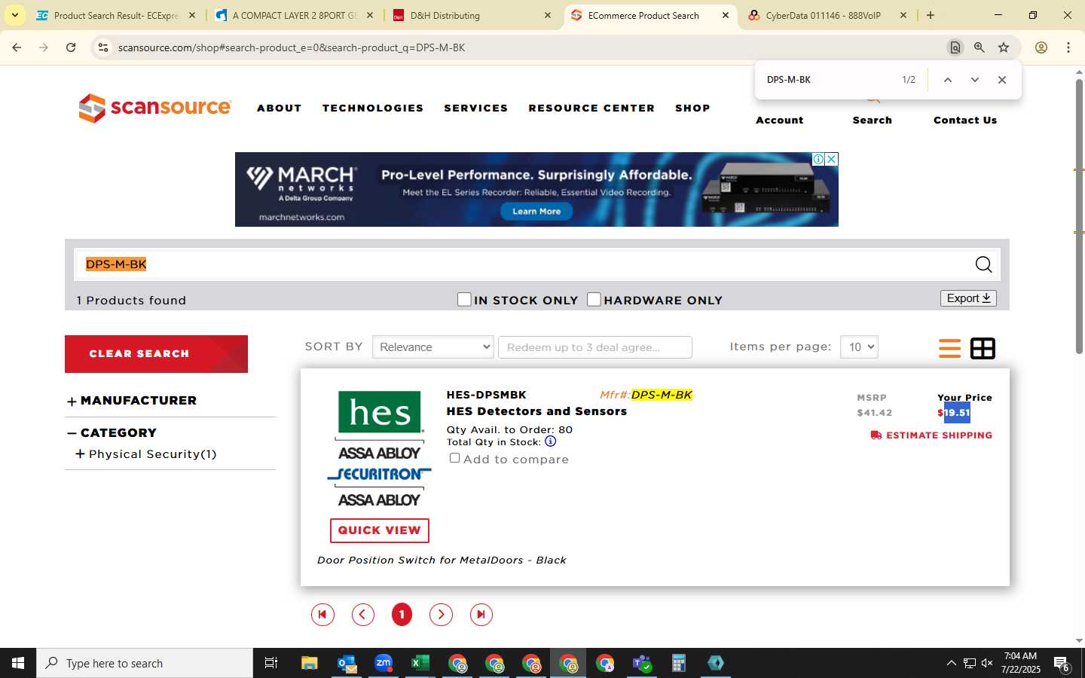Open Calculator from the taskbar
Viewport: 1085px width, 678px height.
click(x=679, y=663)
